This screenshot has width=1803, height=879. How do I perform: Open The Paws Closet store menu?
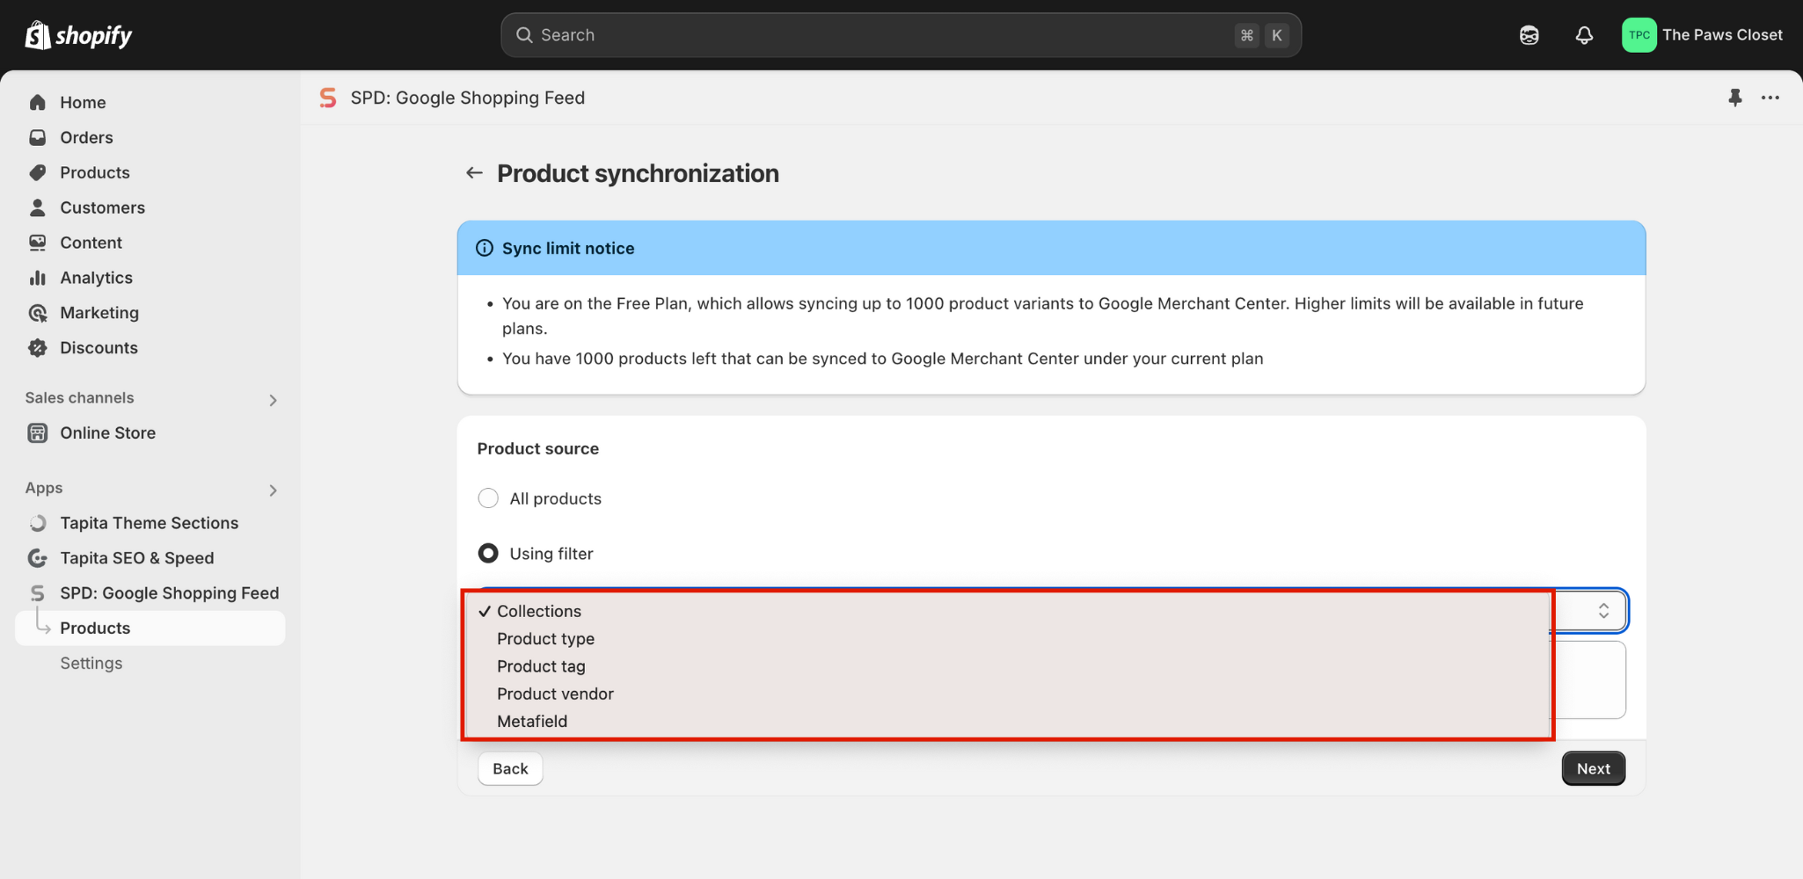[x=1702, y=35]
